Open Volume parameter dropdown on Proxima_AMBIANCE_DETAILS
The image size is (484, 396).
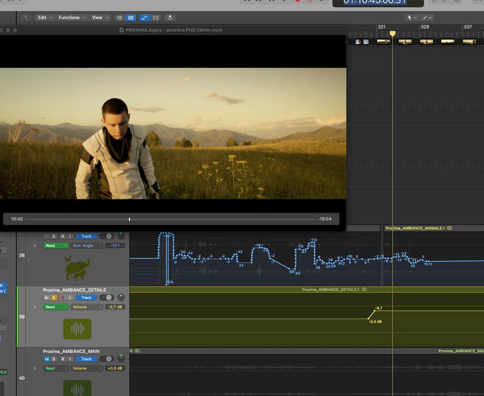click(x=87, y=307)
